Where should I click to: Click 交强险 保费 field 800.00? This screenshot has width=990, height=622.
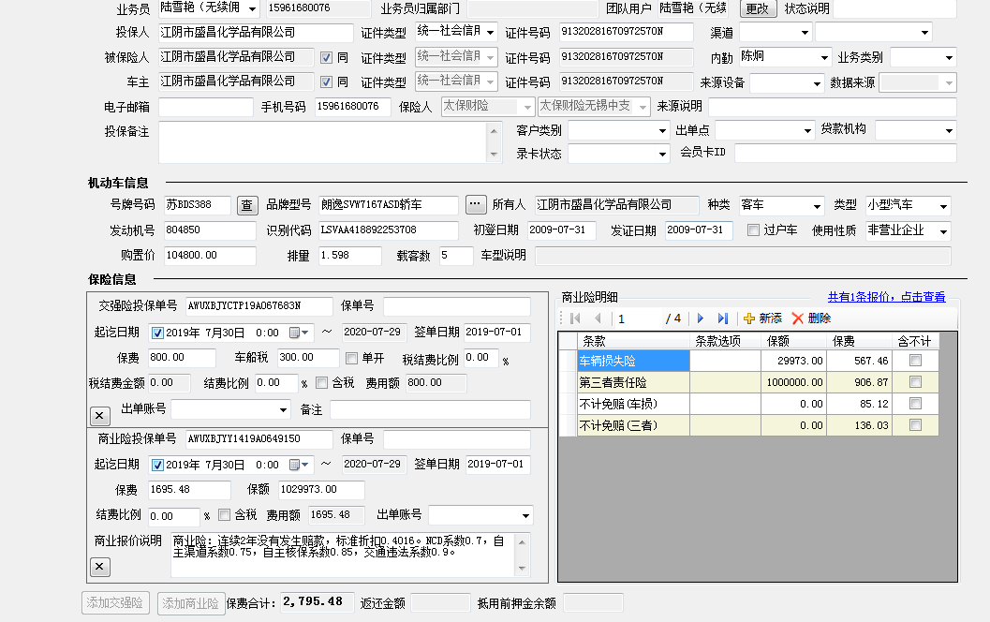182,358
